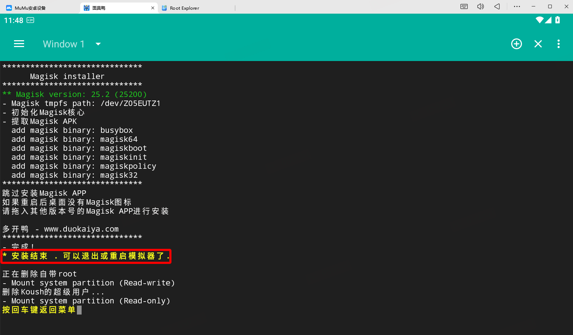Add a new terminal window

pyautogui.click(x=517, y=44)
